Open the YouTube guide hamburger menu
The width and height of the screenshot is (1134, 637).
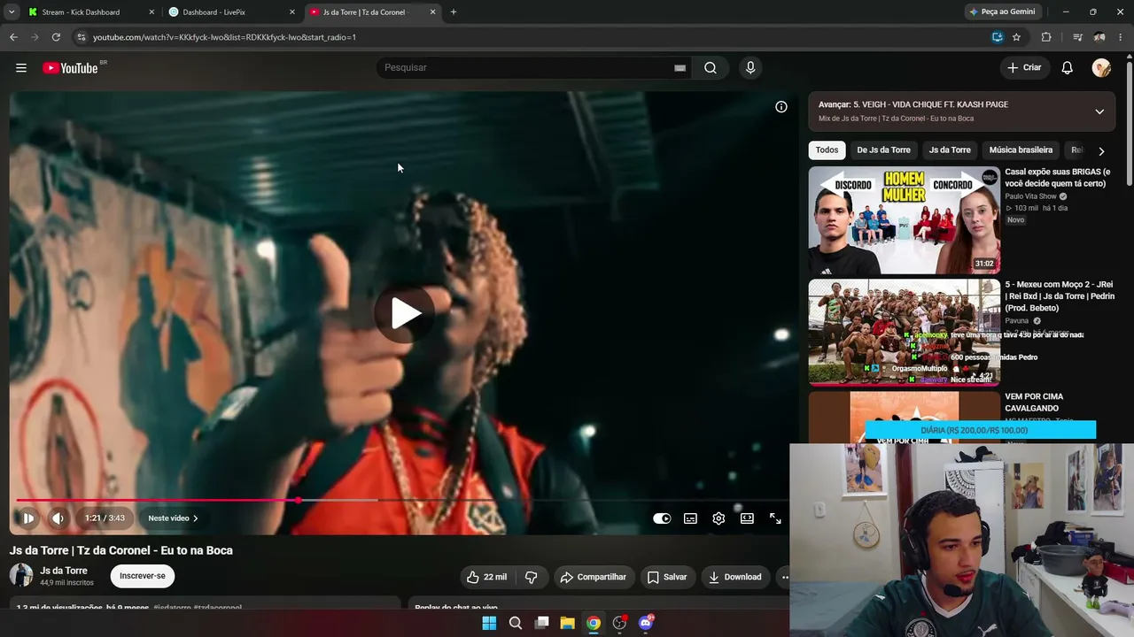(x=21, y=68)
